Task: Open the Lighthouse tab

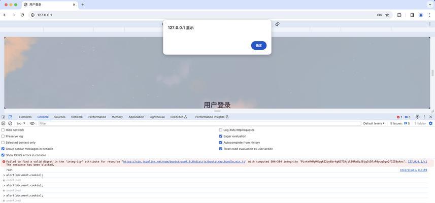Action: coord(157,117)
